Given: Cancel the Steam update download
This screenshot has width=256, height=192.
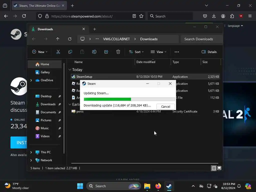Looking at the screenshot, I should point(165,106).
